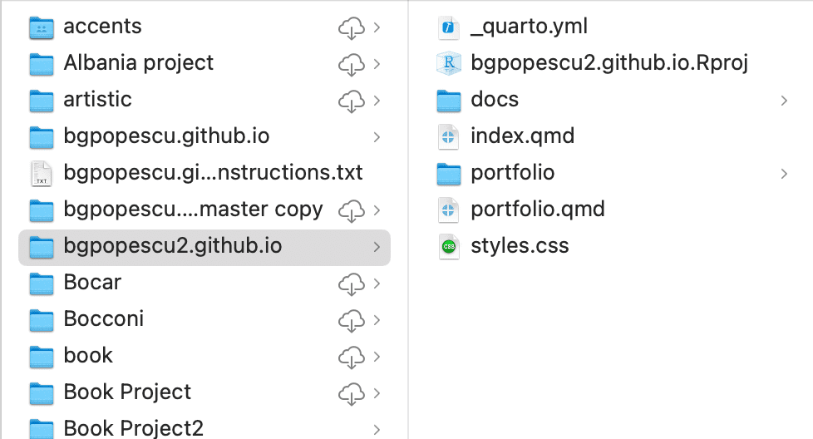Expand the Book Project2 folder chevron
Screen dimensions: 813x439
tap(377, 430)
